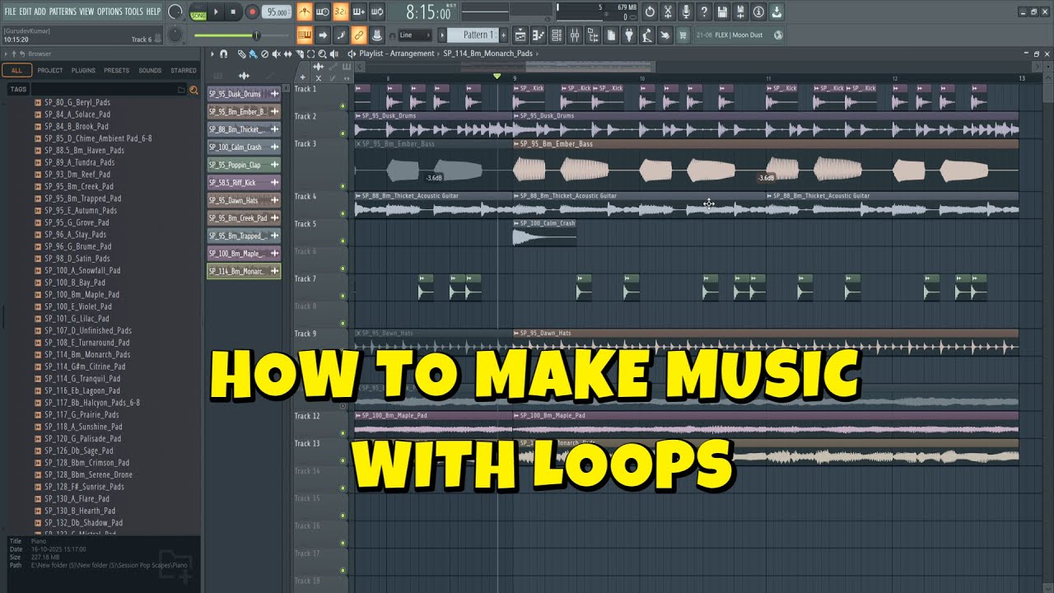Click the render export audio icon
The image size is (1054, 593).
tap(740, 12)
